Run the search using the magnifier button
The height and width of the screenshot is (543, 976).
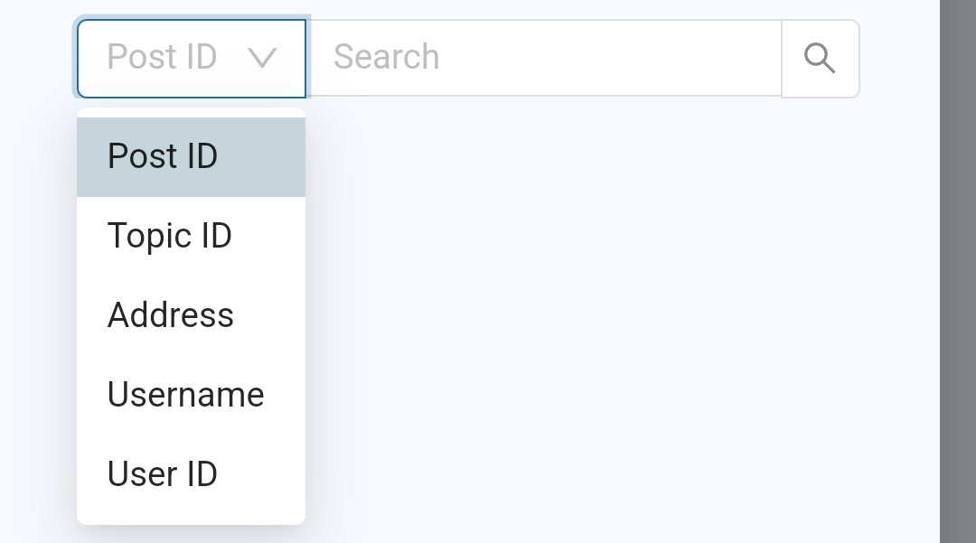(821, 59)
